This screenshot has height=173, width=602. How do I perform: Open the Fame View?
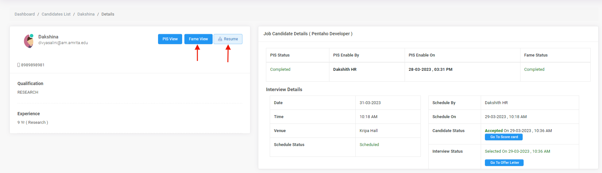[198, 39]
